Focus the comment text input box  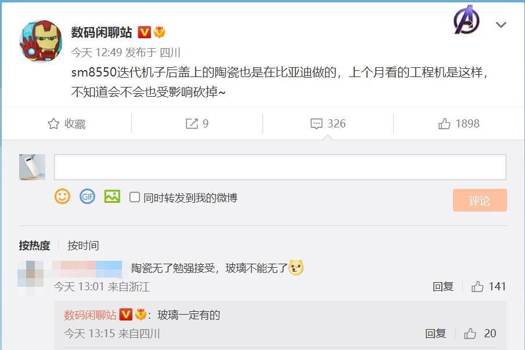point(280,167)
